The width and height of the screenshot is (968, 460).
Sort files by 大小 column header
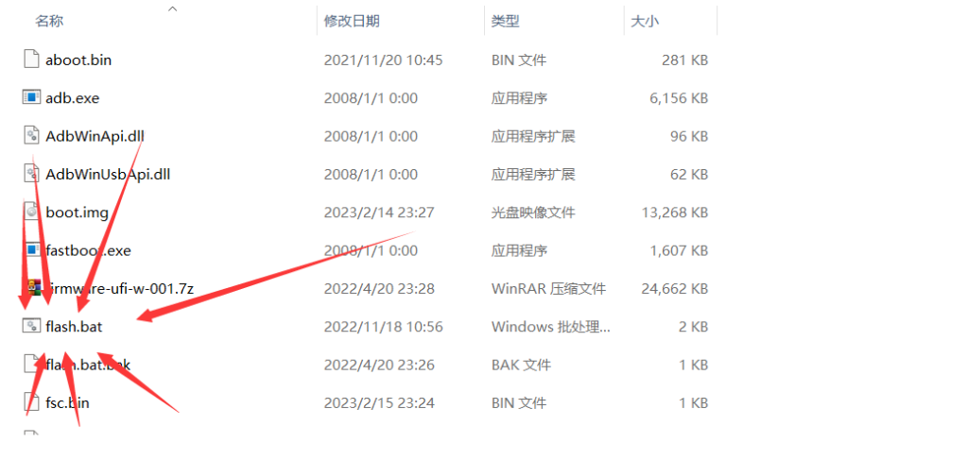click(x=644, y=21)
